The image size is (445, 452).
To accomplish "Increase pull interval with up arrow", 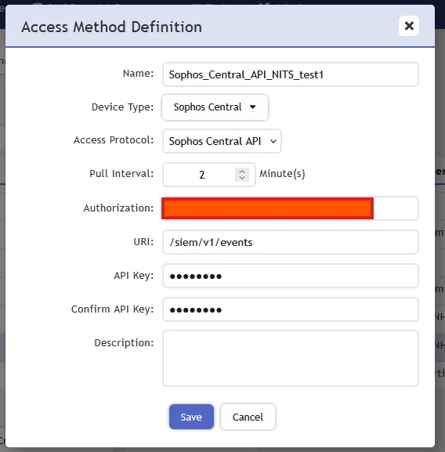I will point(242,172).
